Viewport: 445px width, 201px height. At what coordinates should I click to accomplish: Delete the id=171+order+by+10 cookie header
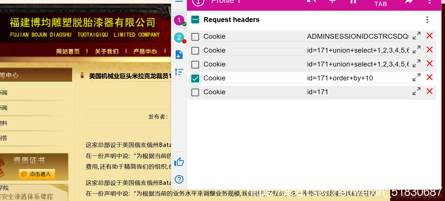(x=430, y=78)
